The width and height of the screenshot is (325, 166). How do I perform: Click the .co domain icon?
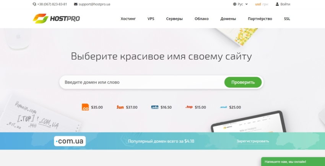pyautogui.click(x=85, y=107)
